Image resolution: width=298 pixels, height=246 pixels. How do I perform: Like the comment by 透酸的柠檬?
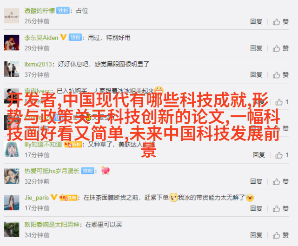280,22
